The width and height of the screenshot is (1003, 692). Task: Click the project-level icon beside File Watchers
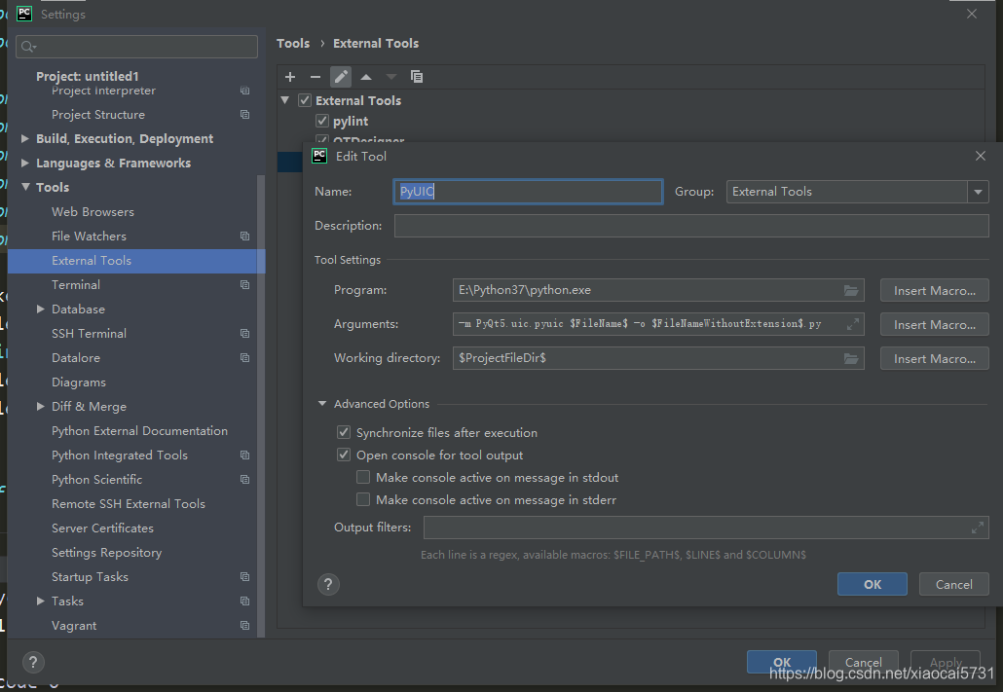click(x=244, y=236)
